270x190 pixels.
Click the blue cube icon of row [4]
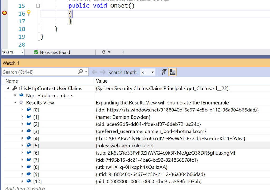click(28, 138)
